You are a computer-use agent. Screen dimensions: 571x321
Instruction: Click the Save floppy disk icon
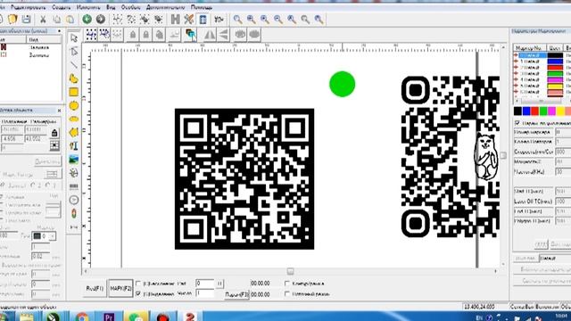[x=26, y=20]
